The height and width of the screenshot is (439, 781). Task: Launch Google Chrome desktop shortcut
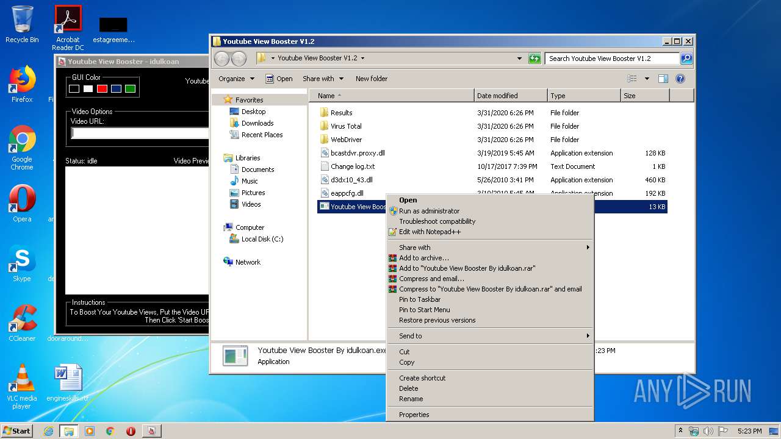(x=22, y=148)
